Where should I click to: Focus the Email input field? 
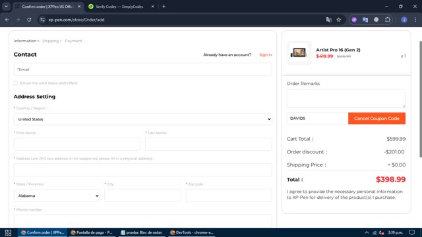[x=142, y=69]
